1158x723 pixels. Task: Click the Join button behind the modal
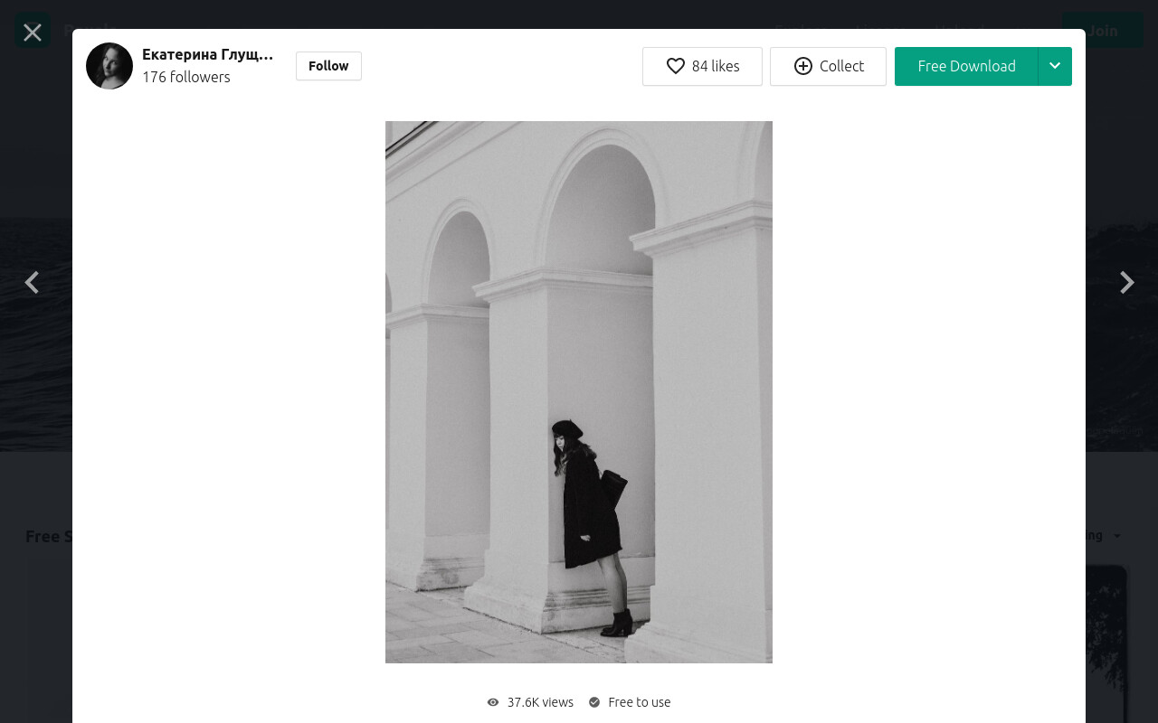click(1103, 30)
